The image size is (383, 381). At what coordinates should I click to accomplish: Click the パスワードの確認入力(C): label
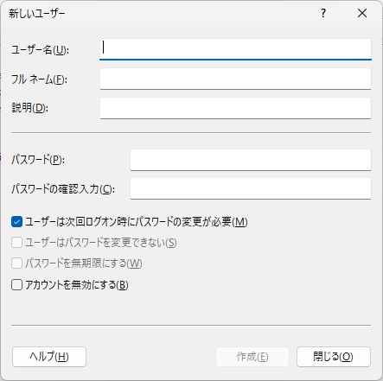pos(63,189)
